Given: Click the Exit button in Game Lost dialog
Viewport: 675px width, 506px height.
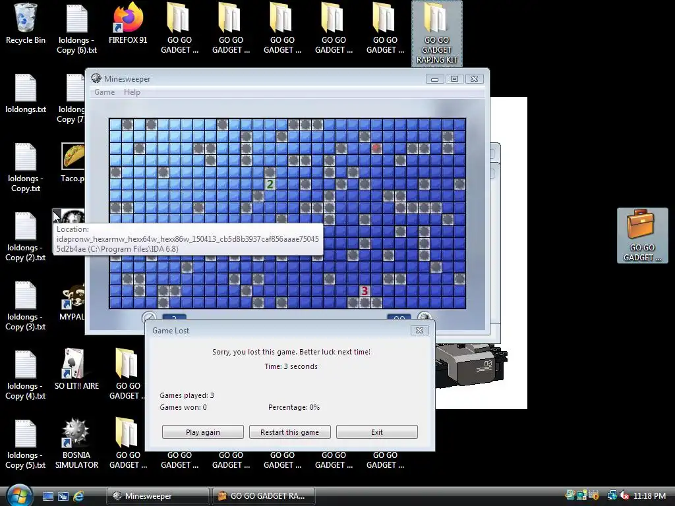Looking at the screenshot, I should pyautogui.click(x=376, y=432).
